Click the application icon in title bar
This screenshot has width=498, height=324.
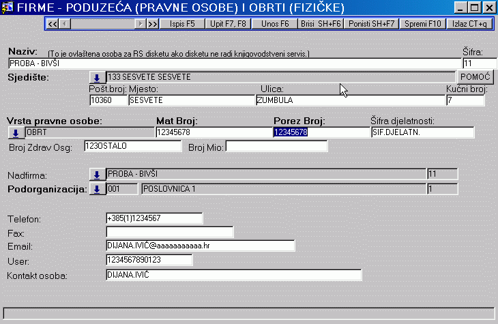(x=8, y=7)
